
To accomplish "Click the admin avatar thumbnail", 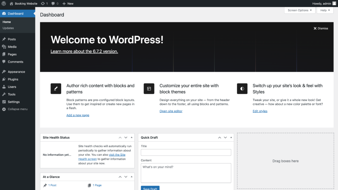I will point(334,3).
